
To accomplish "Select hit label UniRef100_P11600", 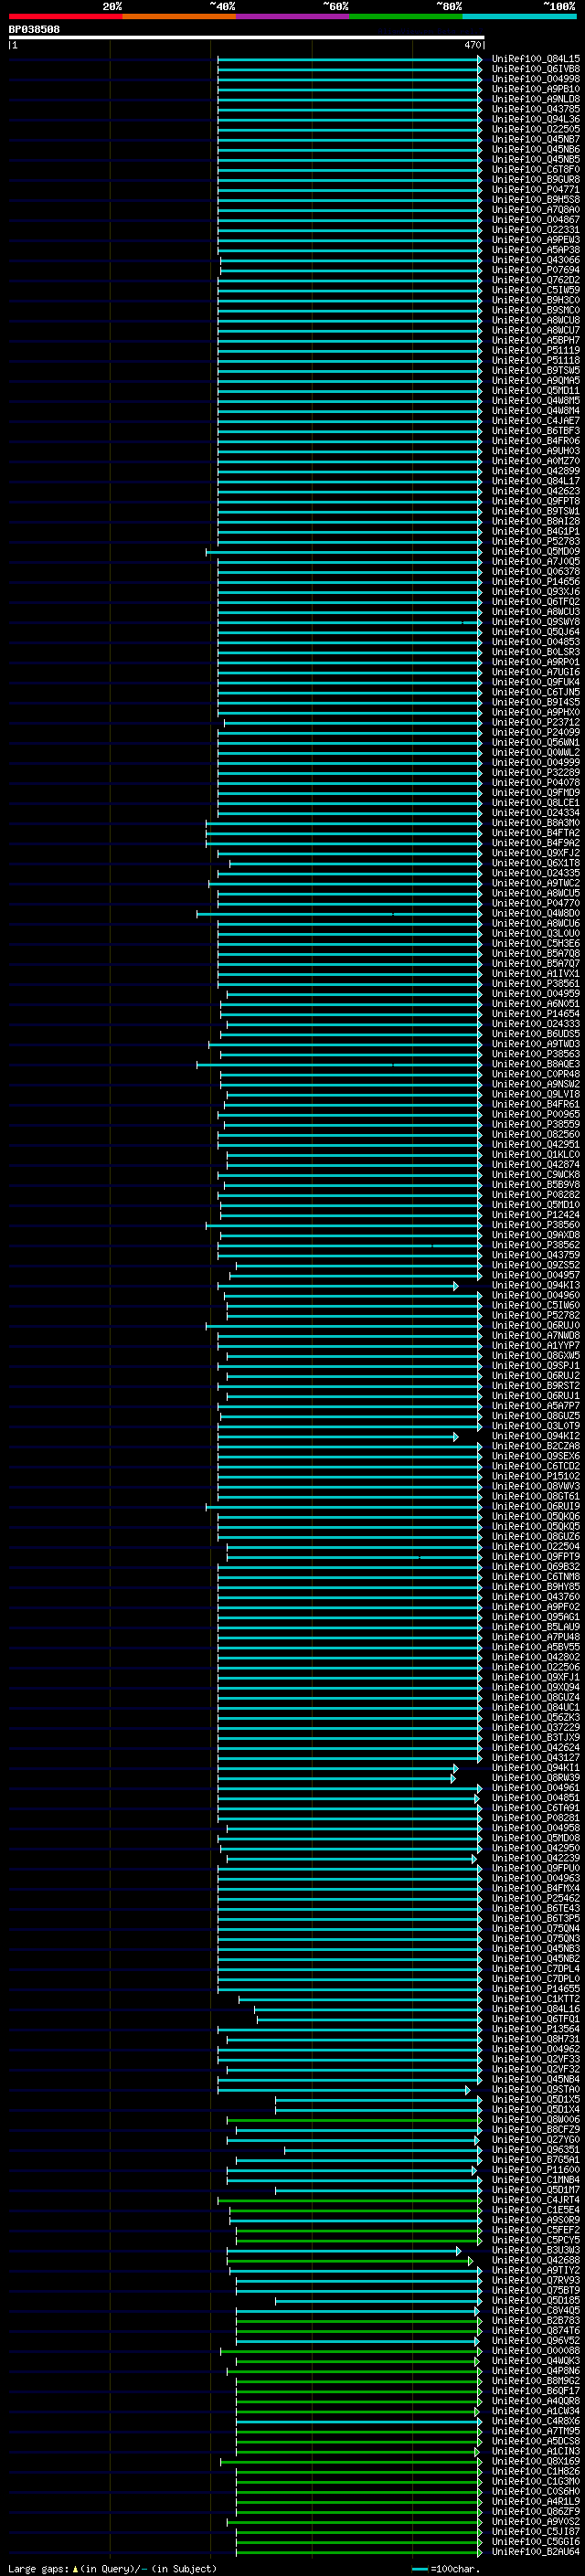I will coord(536,2170).
